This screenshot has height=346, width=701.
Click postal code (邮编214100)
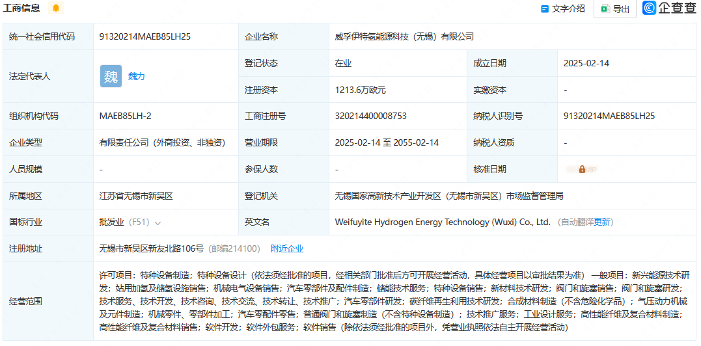click(234, 248)
